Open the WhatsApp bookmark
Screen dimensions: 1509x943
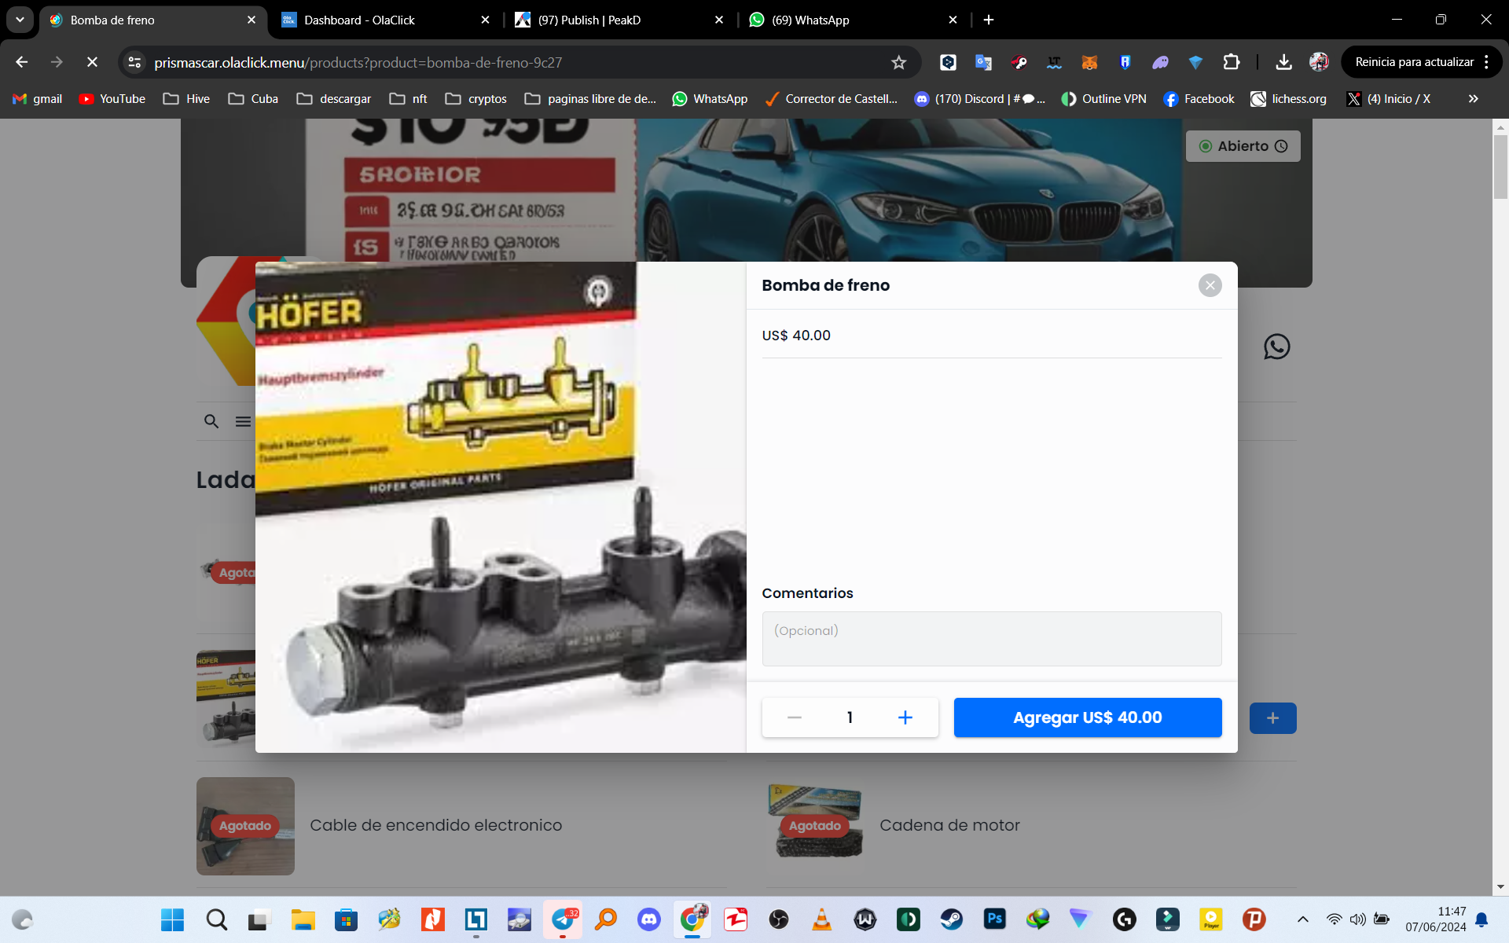click(x=710, y=99)
